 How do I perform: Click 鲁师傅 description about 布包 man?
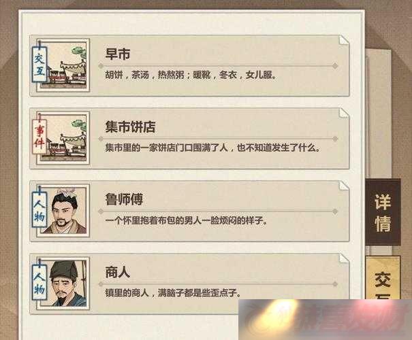tap(187, 220)
